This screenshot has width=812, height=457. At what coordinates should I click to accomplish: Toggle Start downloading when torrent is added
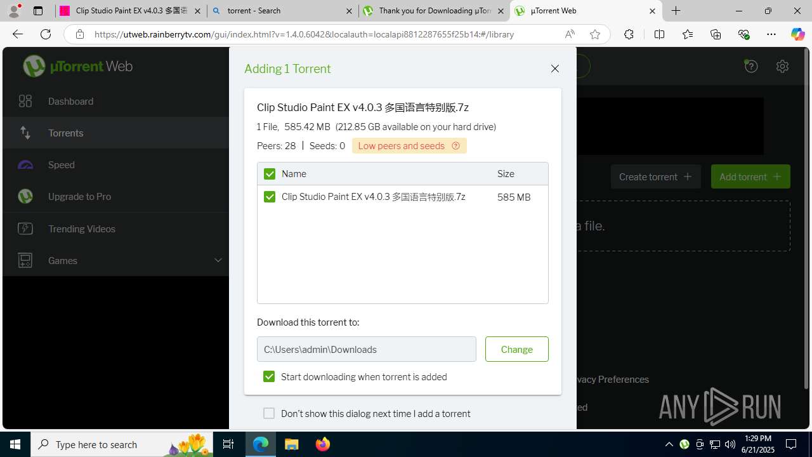coord(269,376)
